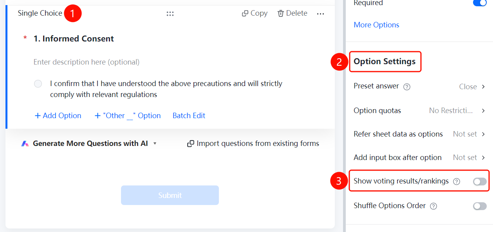Click the description input field
Viewport: 493px width, 232px height.
tap(87, 62)
